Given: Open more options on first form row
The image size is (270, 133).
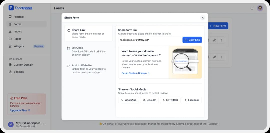Looking at the screenshot, I should (x=221, y=40).
